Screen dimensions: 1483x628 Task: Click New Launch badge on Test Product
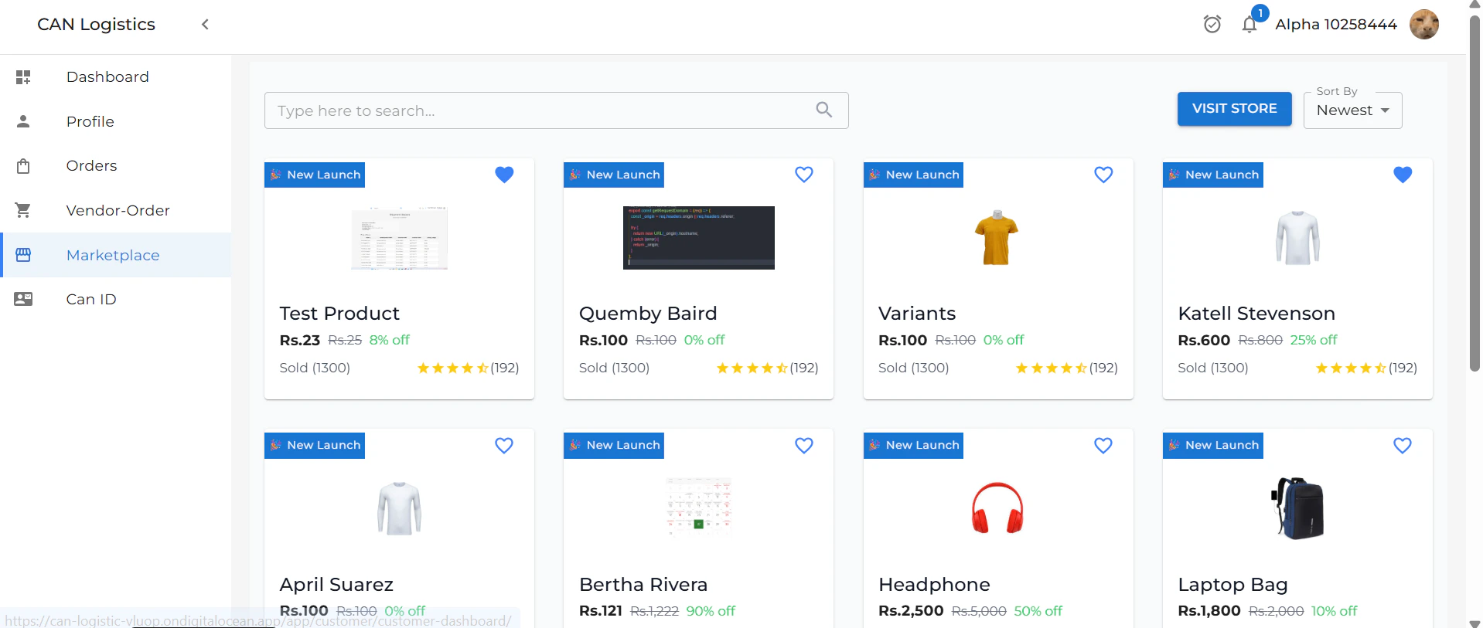(x=315, y=175)
